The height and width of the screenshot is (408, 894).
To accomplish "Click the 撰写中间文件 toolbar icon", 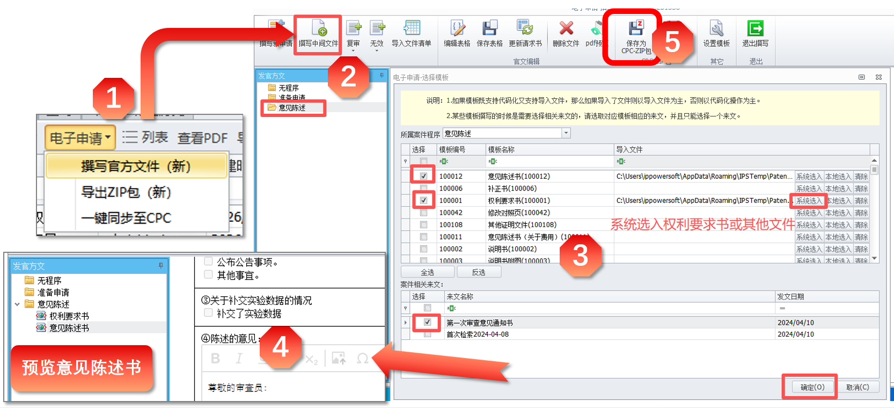I will [x=319, y=27].
